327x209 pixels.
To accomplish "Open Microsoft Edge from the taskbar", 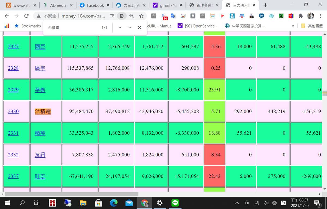I will click(113, 203).
